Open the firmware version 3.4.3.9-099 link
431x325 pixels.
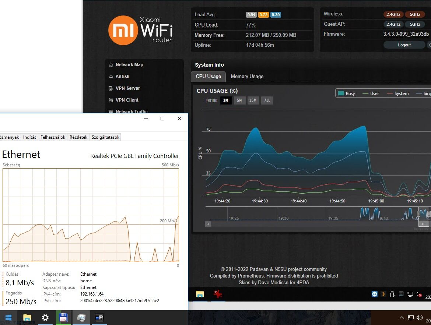click(x=406, y=34)
